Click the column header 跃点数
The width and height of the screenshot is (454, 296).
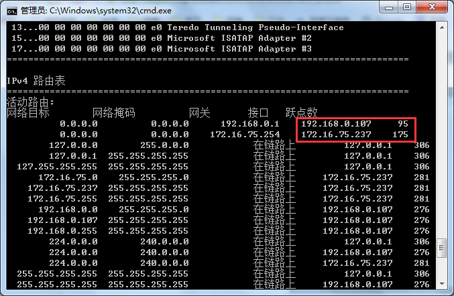pyautogui.click(x=301, y=113)
